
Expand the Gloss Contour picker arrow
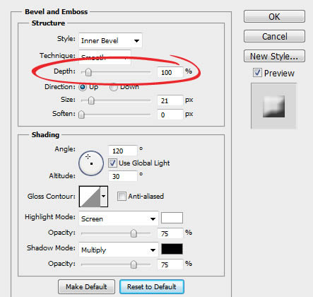click(104, 197)
